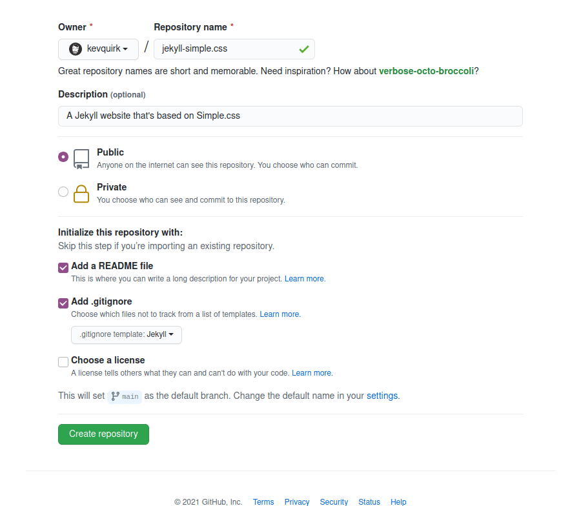This screenshot has width=581, height=506.
Task: Open the .gitignore template dropdown
Action: tap(126, 334)
